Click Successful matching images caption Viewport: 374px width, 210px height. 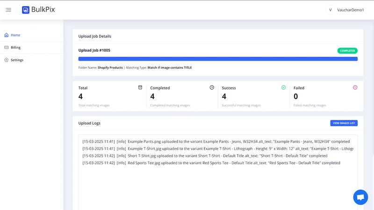click(x=241, y=105)
